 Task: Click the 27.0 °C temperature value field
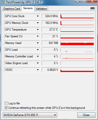tap(50, 30)
